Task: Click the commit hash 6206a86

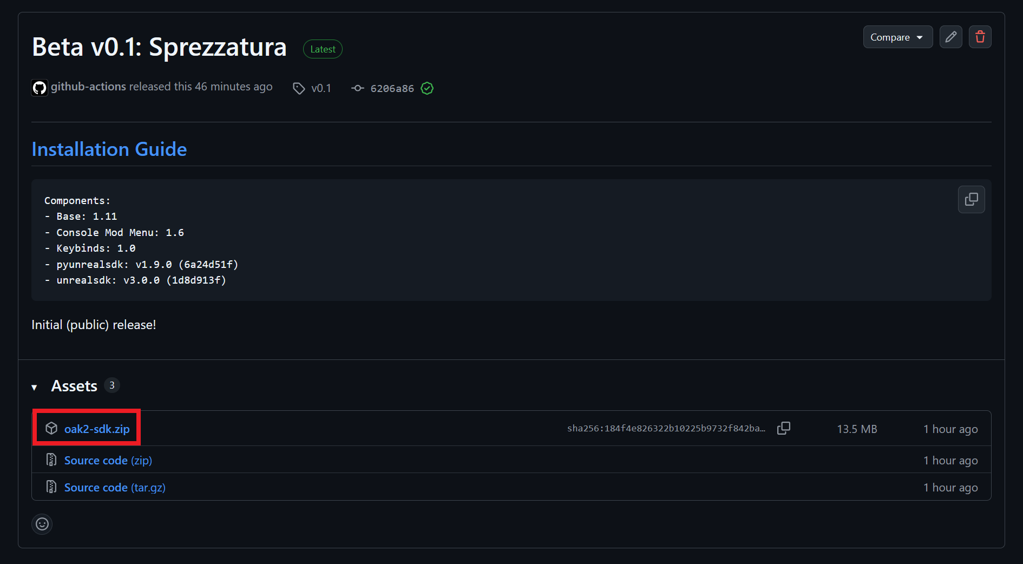Action: pos(391,88)
